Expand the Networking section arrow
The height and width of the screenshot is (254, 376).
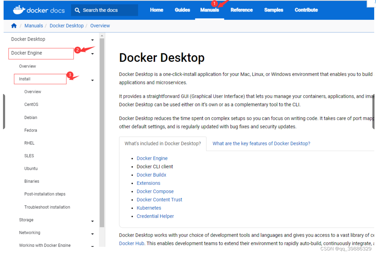92,234
